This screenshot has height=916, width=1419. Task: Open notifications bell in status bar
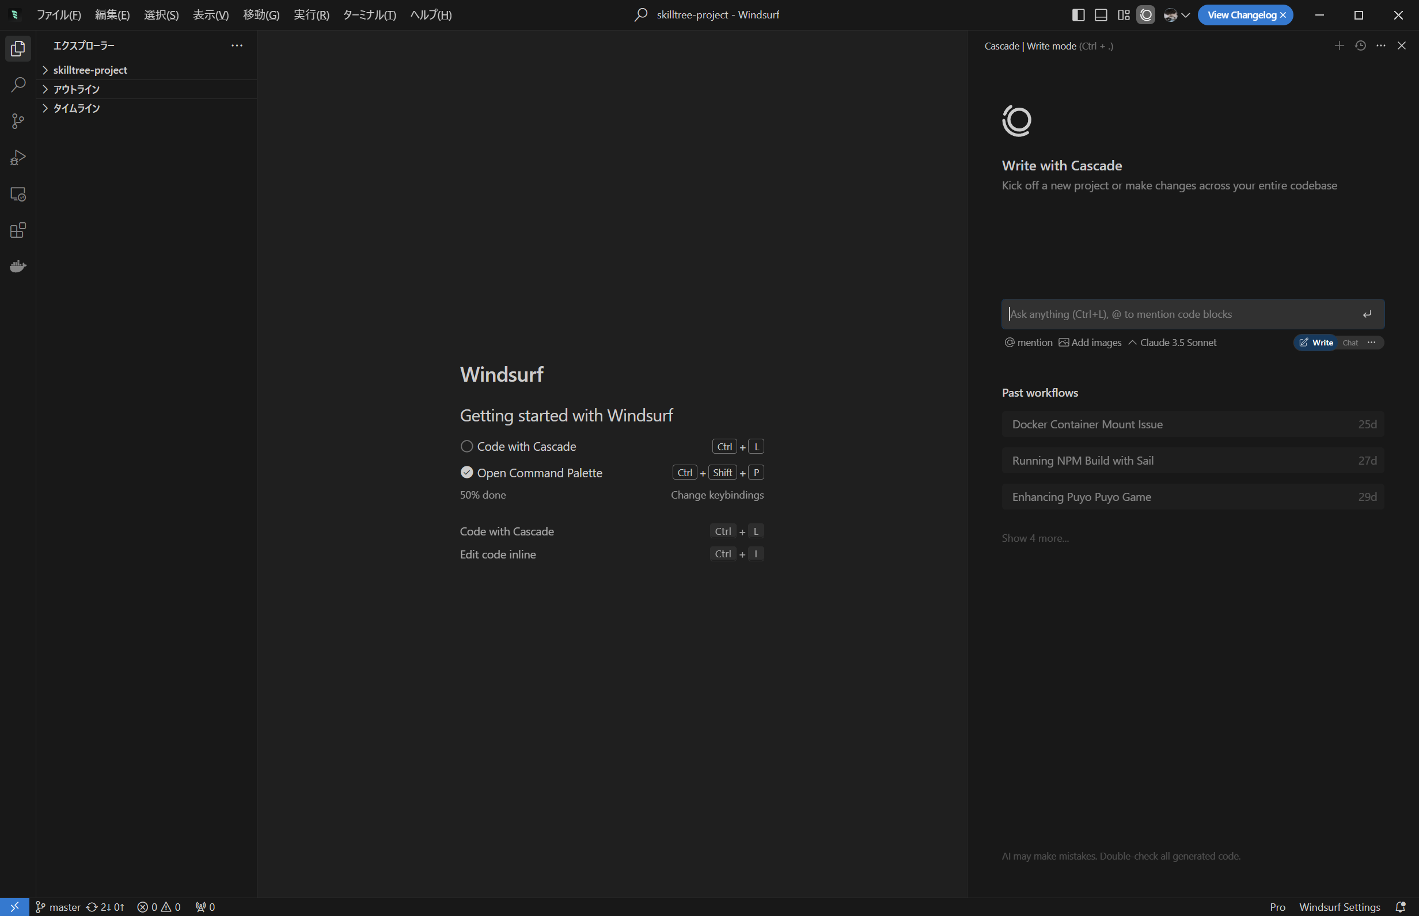1401,906
